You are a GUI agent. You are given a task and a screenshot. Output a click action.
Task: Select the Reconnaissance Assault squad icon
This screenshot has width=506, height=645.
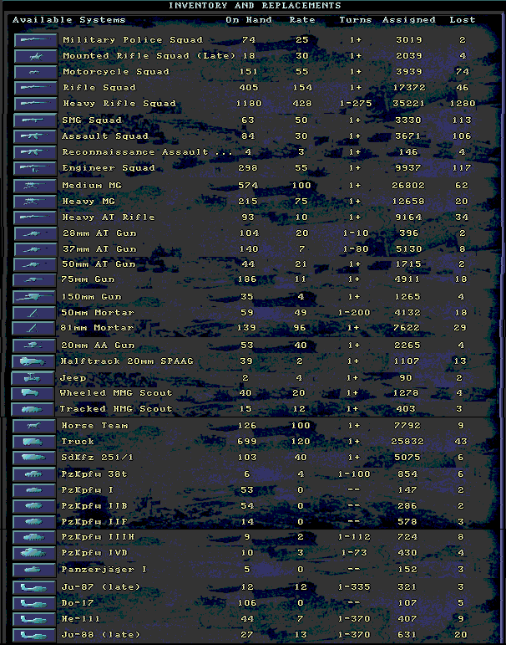pos(35,151)
